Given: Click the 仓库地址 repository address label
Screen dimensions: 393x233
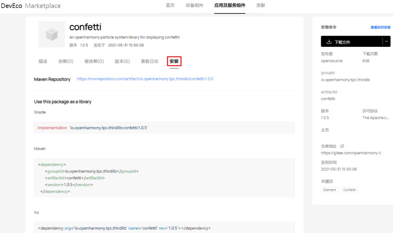Looking at the screenshot, I should tap(329, 146).
